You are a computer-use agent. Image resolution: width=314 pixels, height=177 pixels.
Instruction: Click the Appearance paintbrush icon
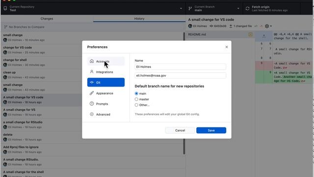pyautogui.click(x=92, y=93)
